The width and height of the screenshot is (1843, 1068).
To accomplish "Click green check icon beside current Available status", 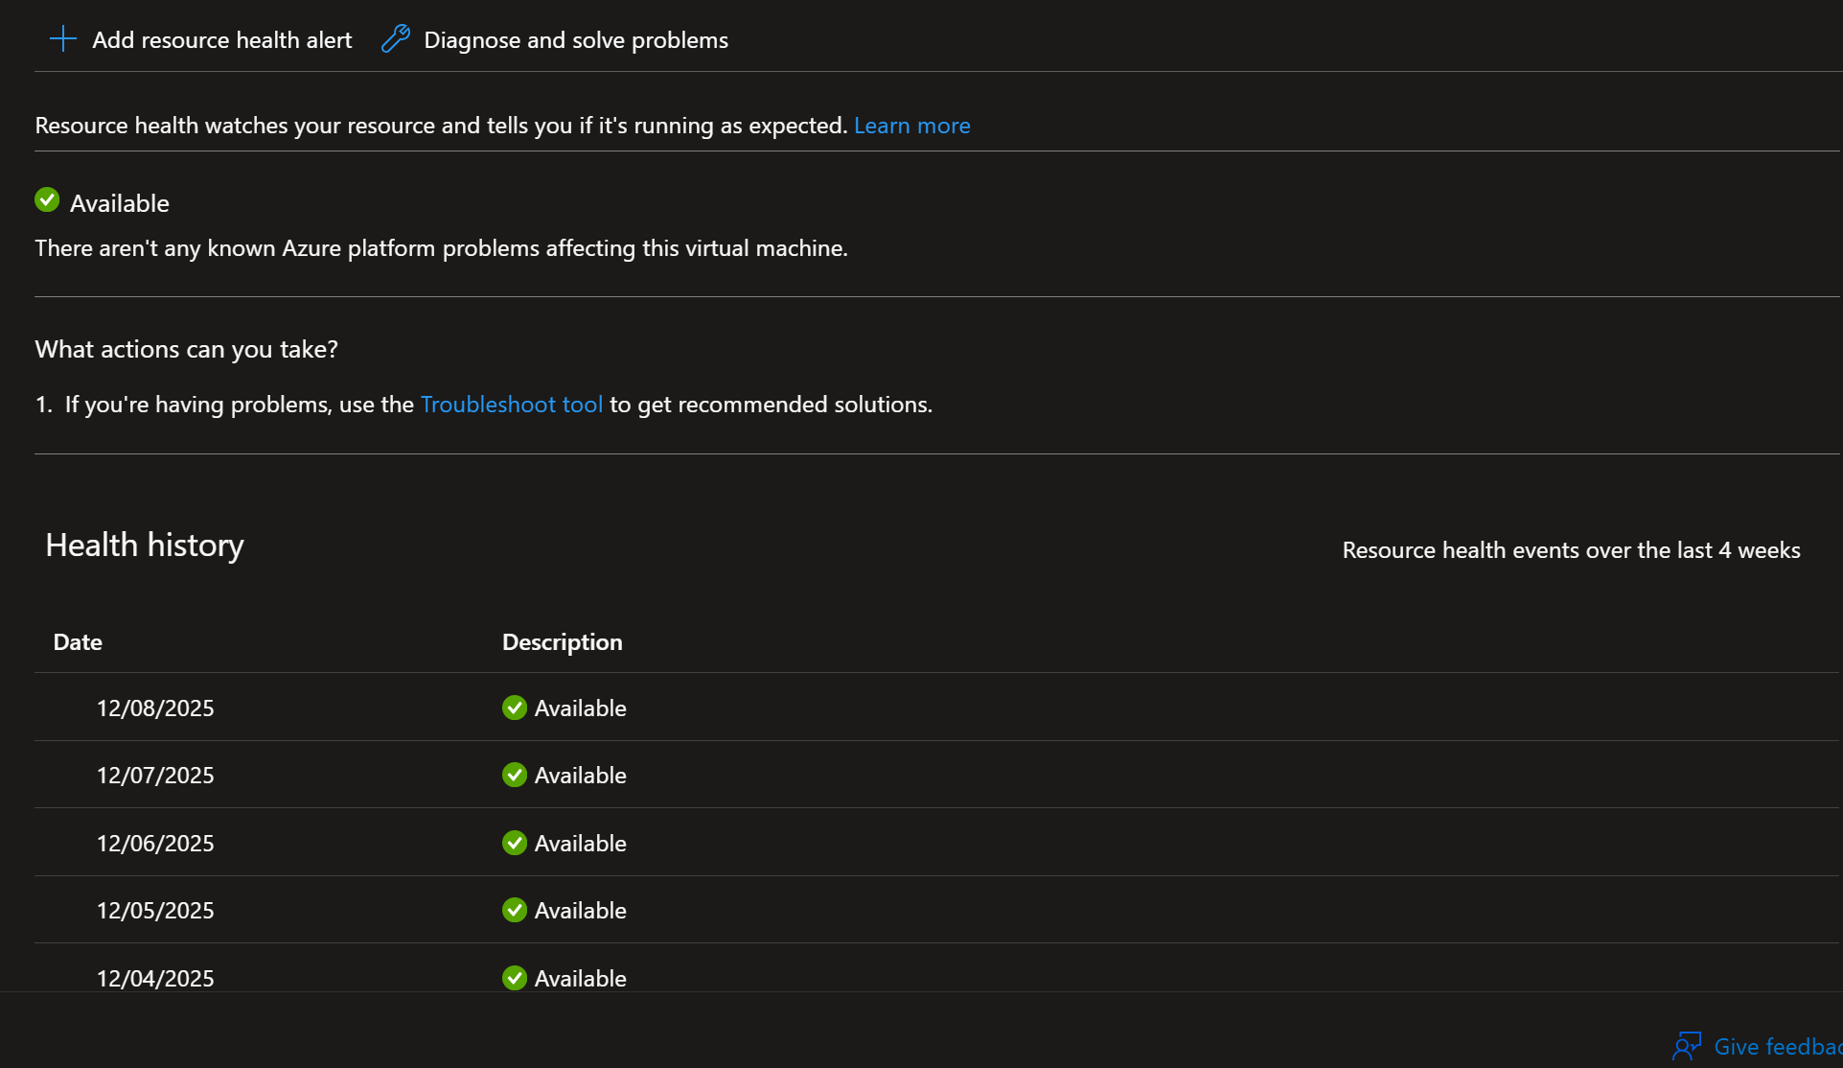I will [x=47, y=200].
